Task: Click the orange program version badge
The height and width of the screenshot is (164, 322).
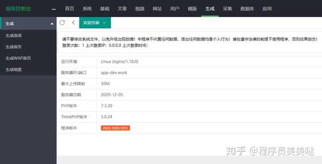Action: click(115, 128)
